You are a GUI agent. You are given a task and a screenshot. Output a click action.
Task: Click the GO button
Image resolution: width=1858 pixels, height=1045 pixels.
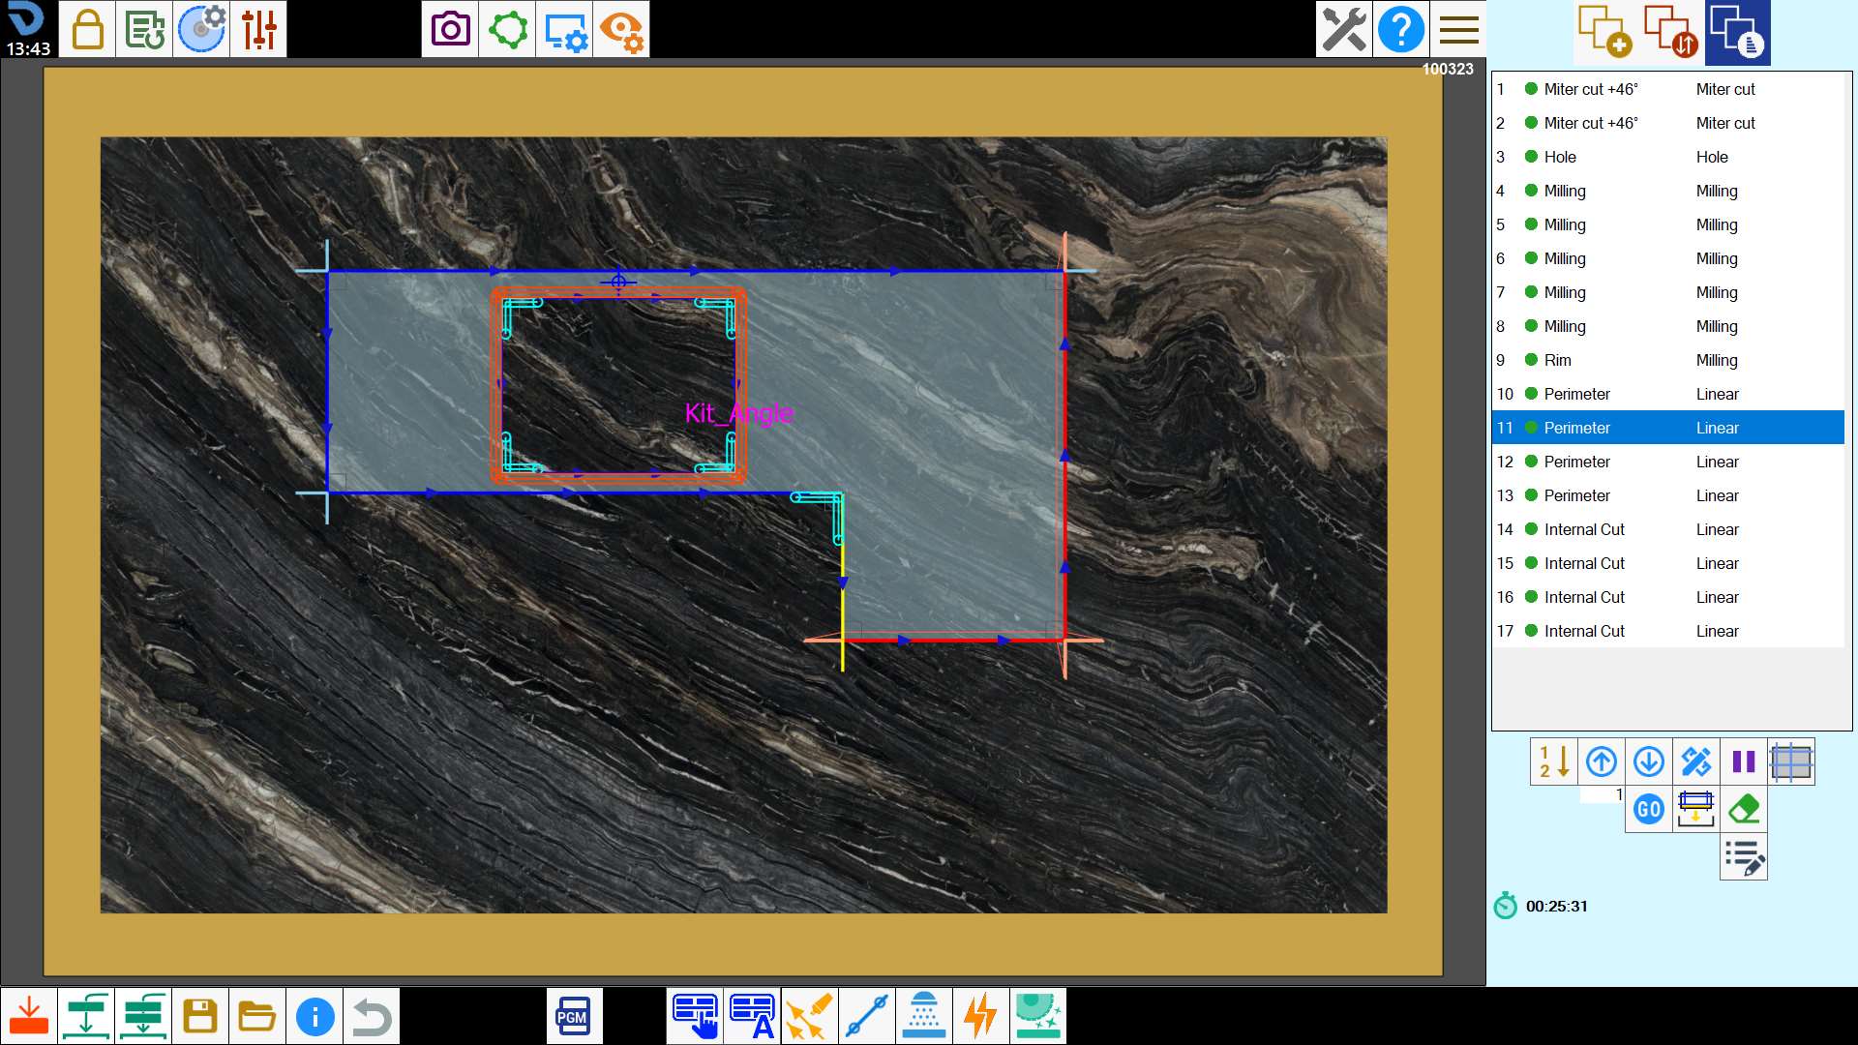(1649, 809)
